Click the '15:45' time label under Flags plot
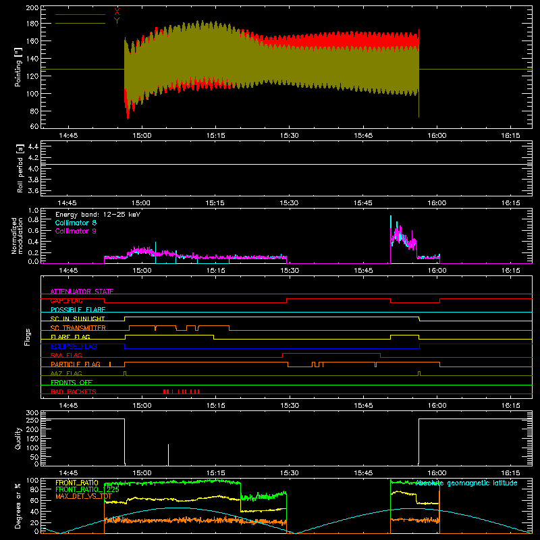 tap(363, 406)
